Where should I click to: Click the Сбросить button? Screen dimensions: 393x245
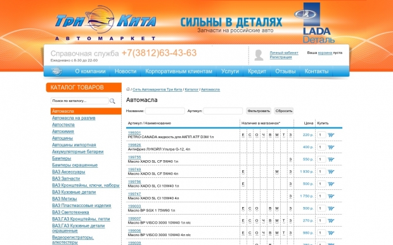(x=284, y=111)
